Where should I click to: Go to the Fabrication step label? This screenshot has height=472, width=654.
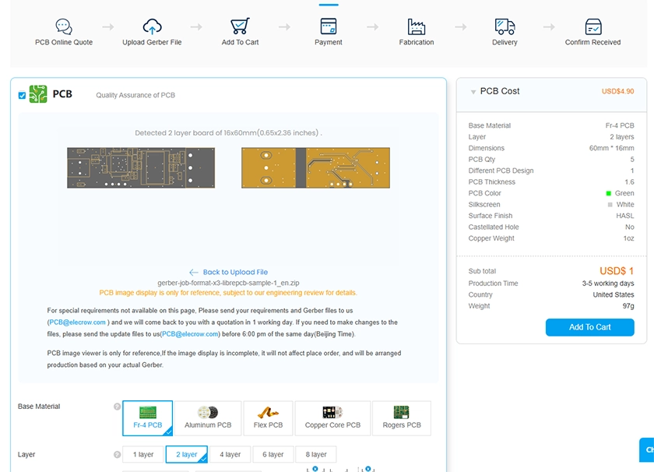click(x=417, y=42)
